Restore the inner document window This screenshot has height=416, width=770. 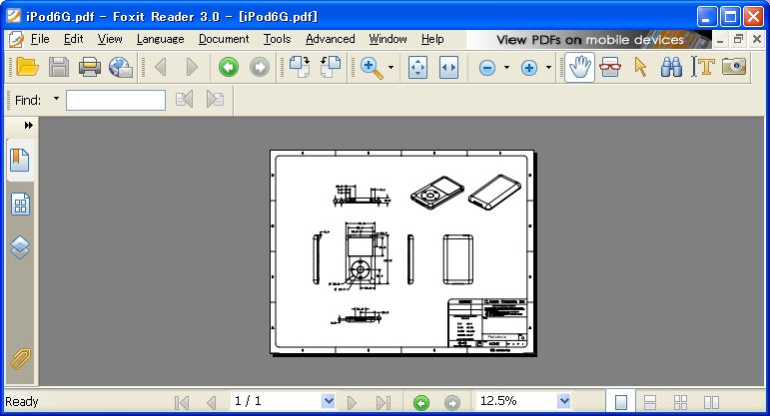738,40
